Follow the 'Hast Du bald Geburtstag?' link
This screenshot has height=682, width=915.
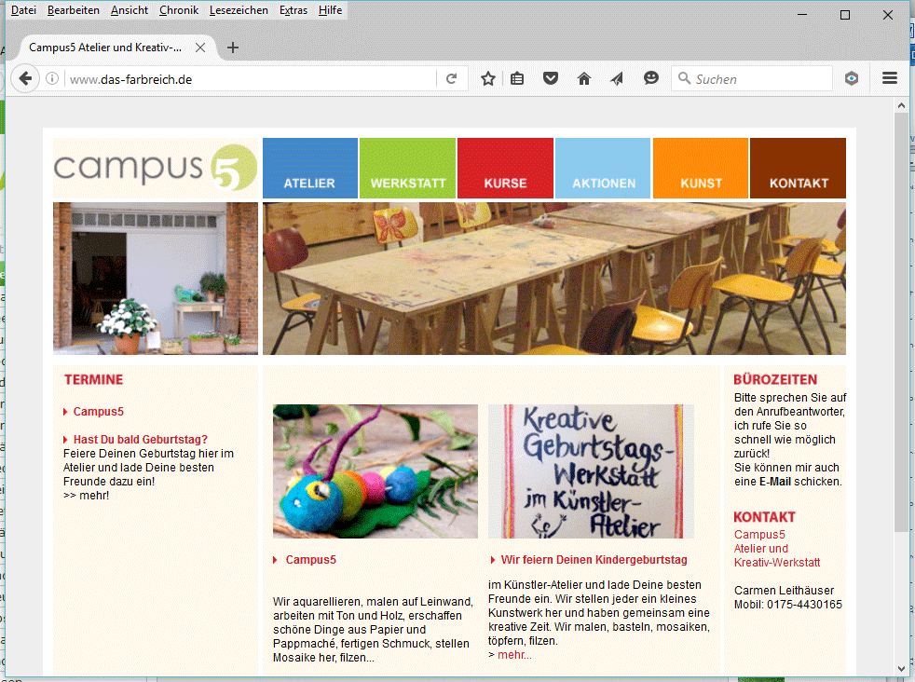pos(140,440)
